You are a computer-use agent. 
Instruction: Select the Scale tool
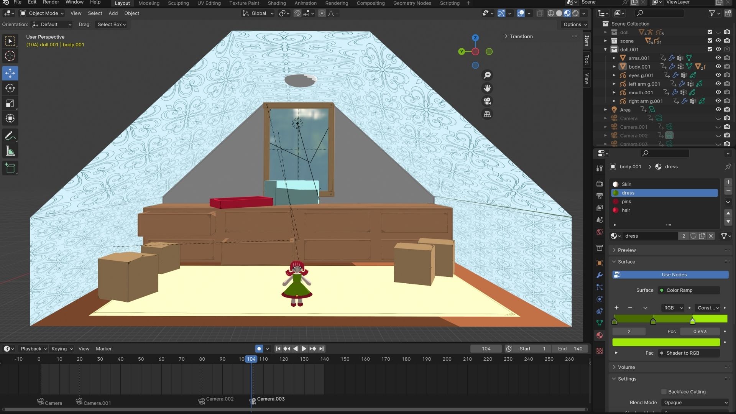point(10,103)
